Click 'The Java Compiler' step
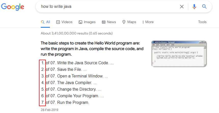 click(75, 83)
